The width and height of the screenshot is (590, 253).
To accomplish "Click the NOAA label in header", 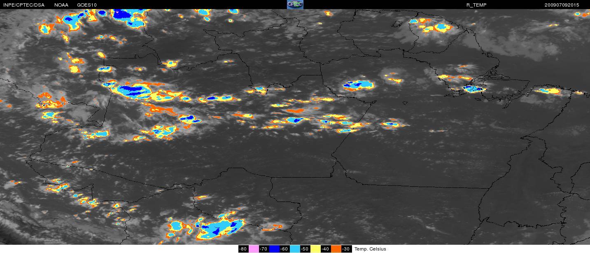I will [61, 5].
